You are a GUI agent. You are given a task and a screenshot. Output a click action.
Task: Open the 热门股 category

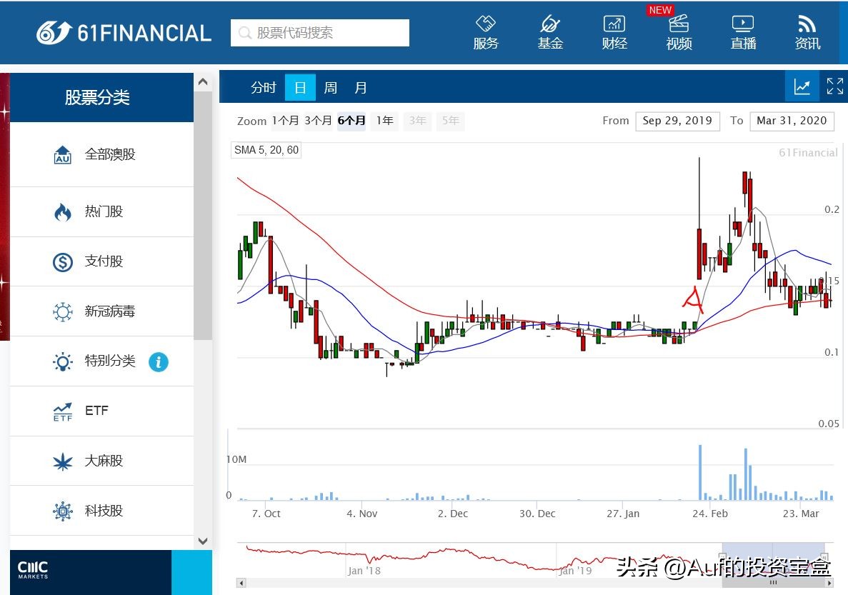[103, 211]
